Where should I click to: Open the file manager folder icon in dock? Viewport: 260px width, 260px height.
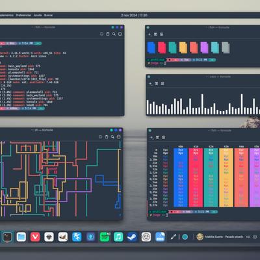tap(21, 237)
